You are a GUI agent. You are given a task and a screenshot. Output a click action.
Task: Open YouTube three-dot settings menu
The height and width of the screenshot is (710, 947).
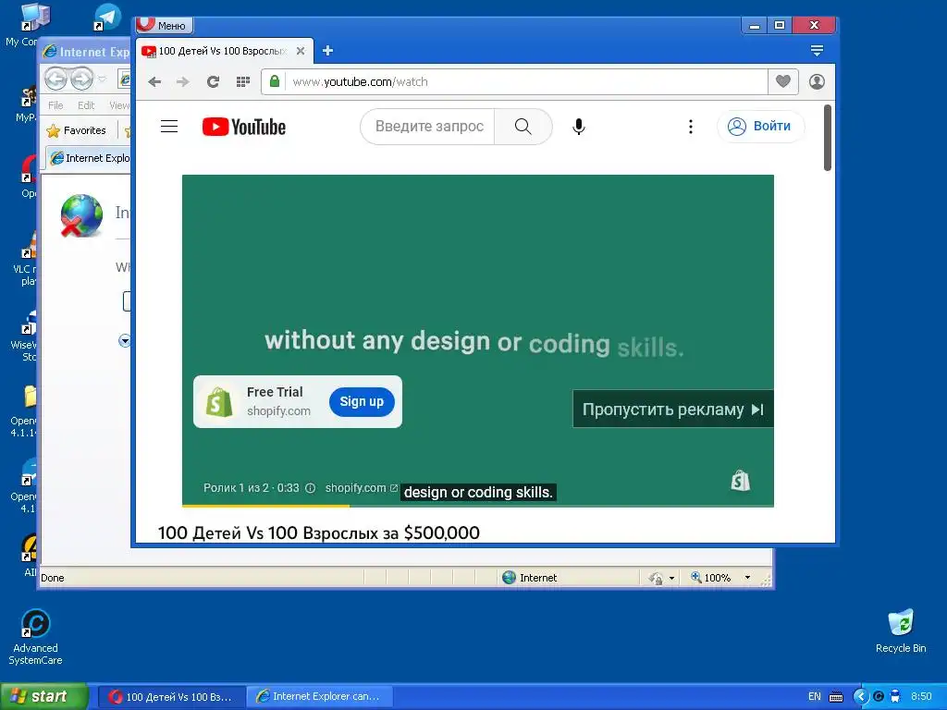click(x=690, y=126)
